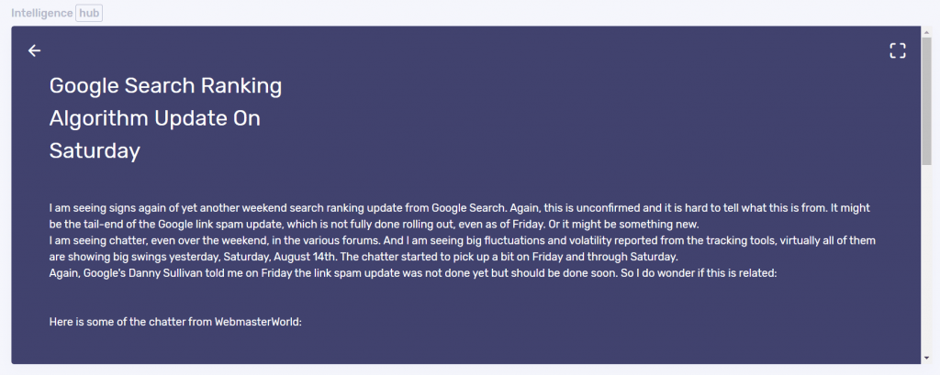The width and height of the screenshot is (940, 375).
Task: Expand the article to fullscreen
Action: pos(898,50)
